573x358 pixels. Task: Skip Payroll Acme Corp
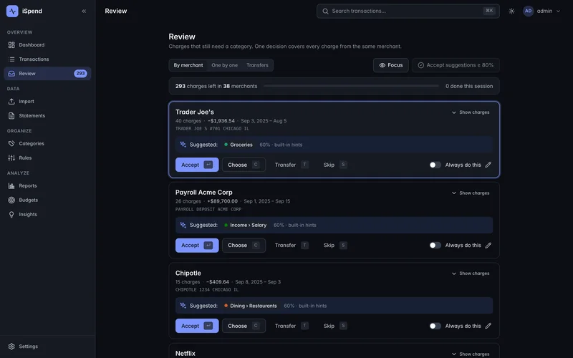[x=334, y=246]
